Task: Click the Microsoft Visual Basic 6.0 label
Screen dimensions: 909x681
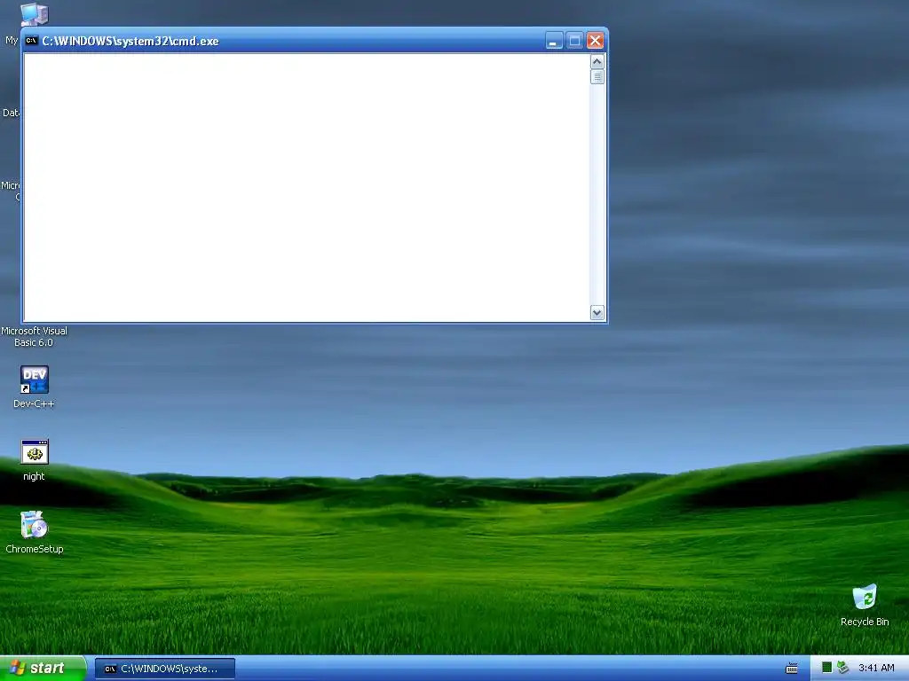Action: (x=34, y=336)
